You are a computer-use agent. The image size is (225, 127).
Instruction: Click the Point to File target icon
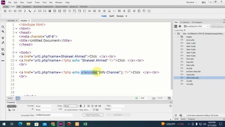click(x=94, y=110)
